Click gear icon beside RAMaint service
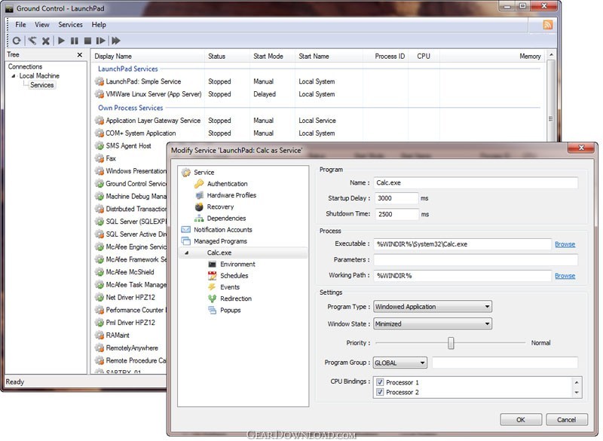 tap(99, 335)
